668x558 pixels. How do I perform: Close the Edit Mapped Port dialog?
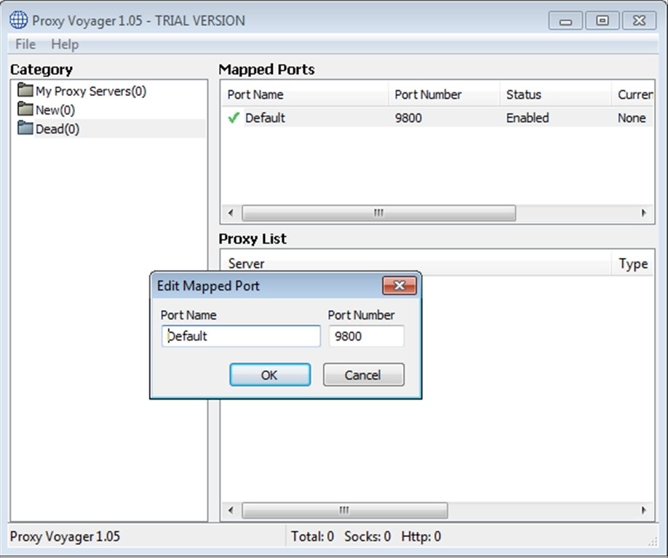point(399,286)
